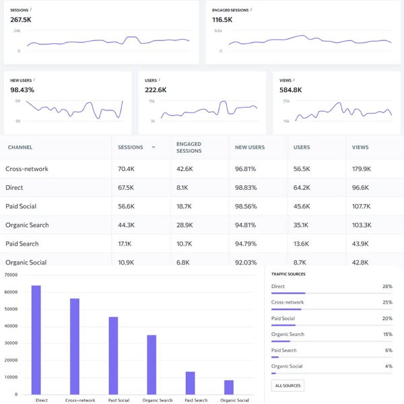Click the info icon beside the SESSIONS card title
This screenshot has height=404, width=404.
pyautogui.click(x=31, y=9)
